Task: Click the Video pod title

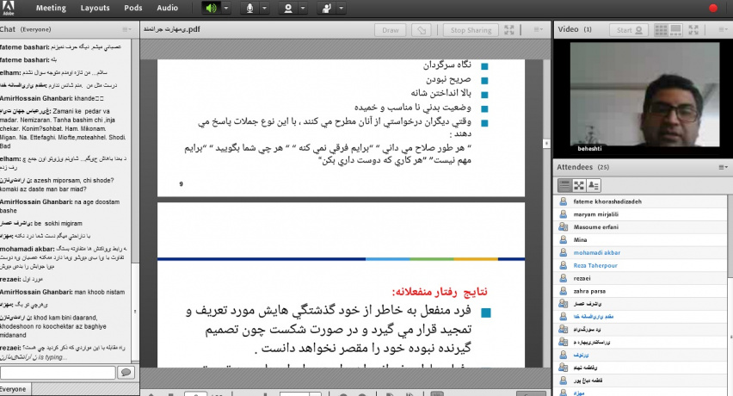Action: point(568,29)
